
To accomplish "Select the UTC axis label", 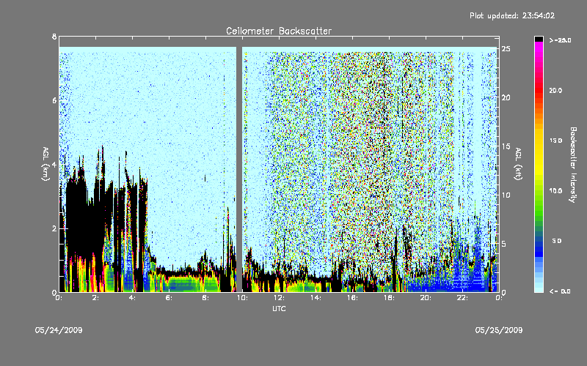I will [279, 308].
